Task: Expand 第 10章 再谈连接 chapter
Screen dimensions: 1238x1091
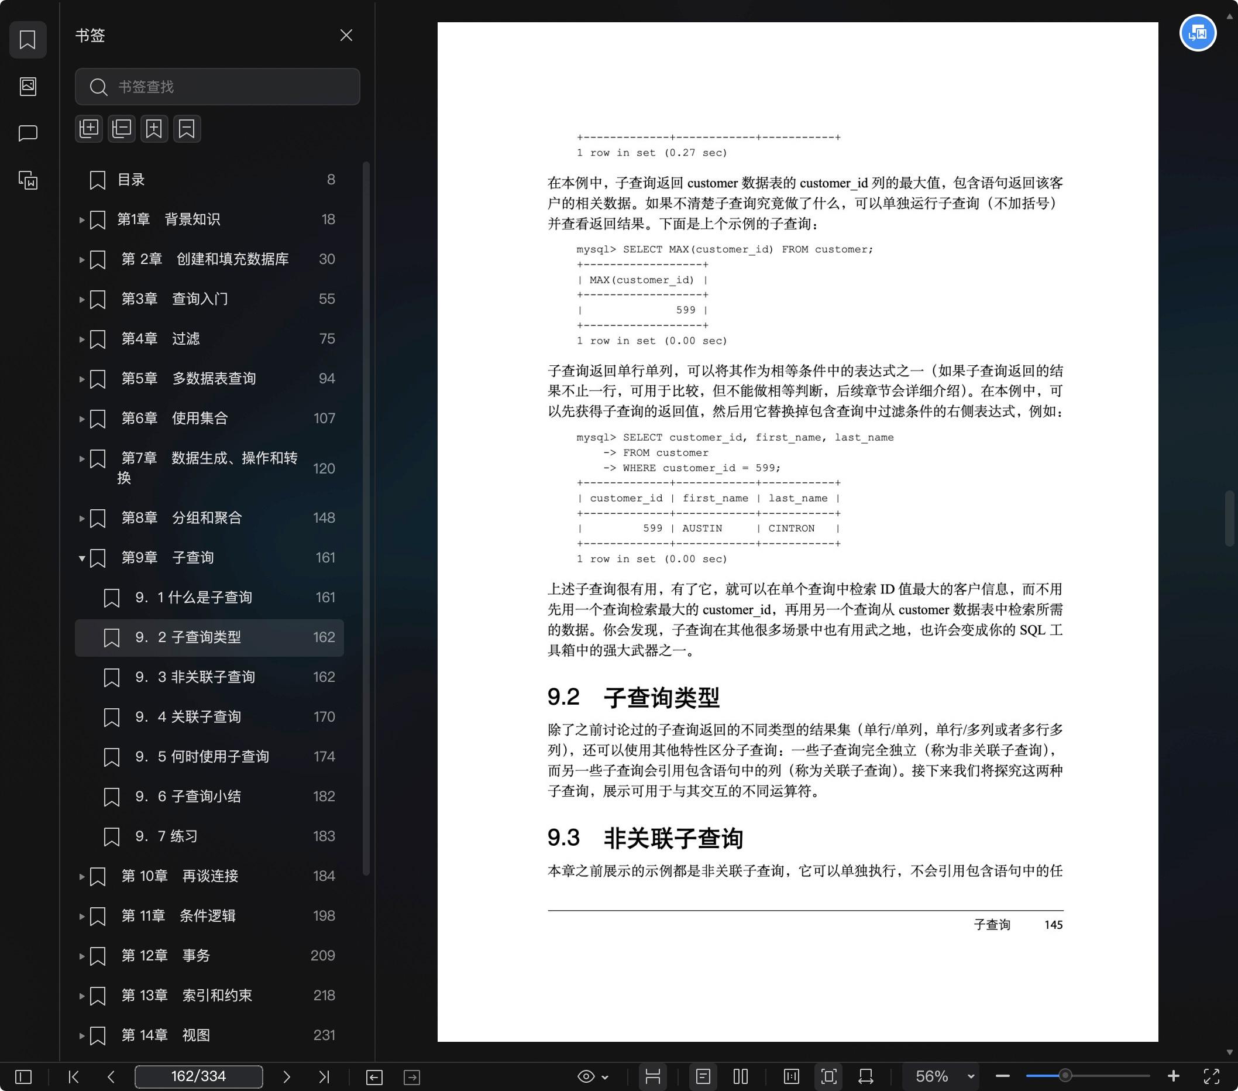Action: pos(81,877)
